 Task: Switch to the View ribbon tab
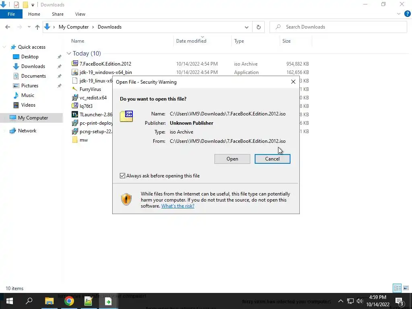80,14
